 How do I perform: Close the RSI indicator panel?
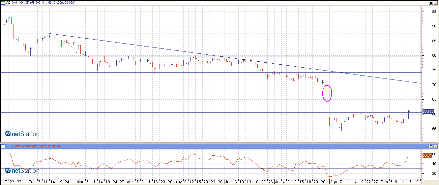click(435, 146)
